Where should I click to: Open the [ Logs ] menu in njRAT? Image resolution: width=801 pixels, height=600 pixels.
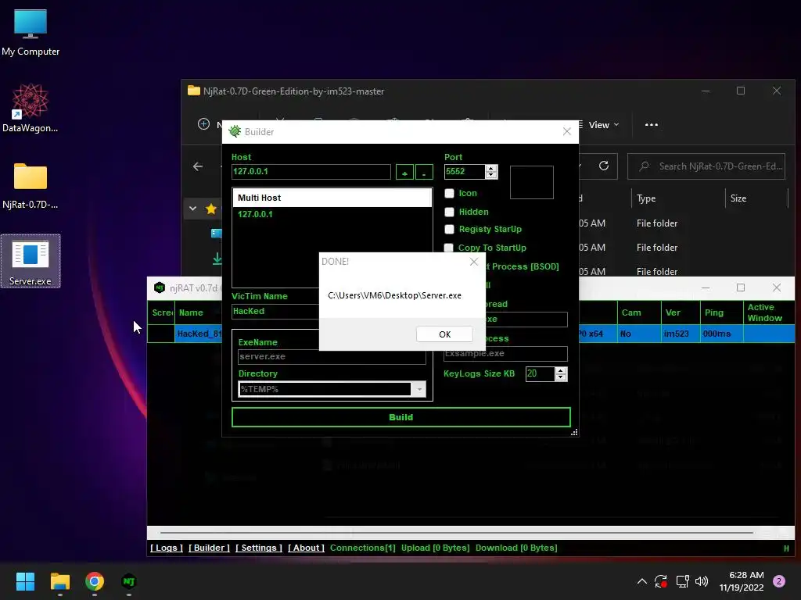click(167, 548)
